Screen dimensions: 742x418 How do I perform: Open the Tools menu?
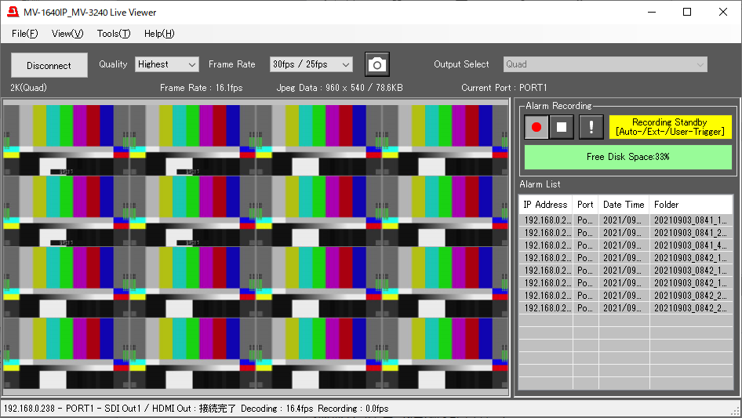[114, 34]
